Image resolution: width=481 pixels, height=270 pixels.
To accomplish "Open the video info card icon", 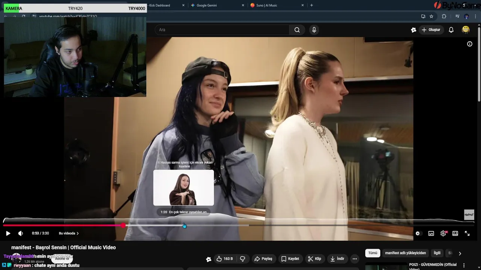I will (x=469, y=44).
